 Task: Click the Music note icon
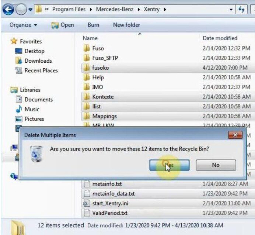(x=19, y=109)
